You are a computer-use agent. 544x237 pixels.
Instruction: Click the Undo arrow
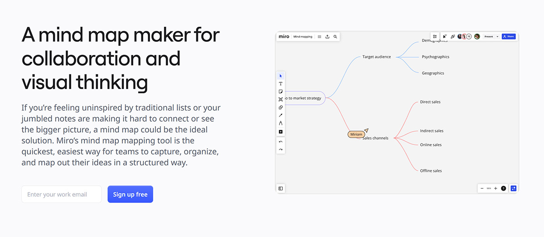point(281,142)
